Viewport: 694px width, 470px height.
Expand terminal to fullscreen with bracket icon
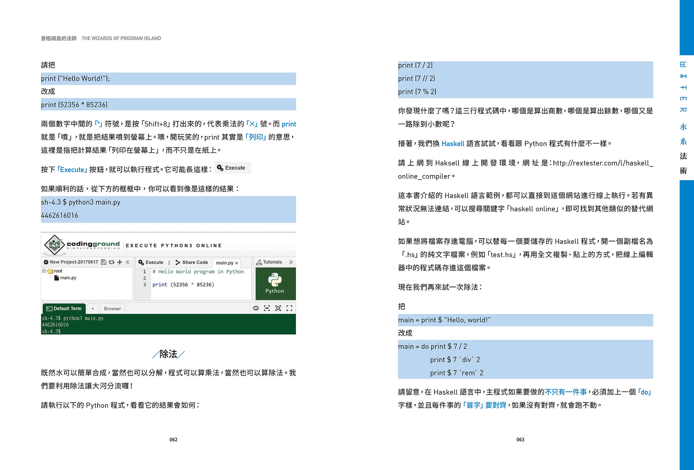pos(290,308)
